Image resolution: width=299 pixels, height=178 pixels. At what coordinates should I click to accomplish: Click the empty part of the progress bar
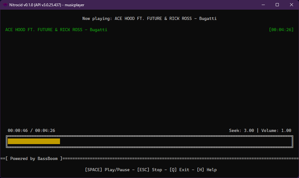tap(174, 141)
